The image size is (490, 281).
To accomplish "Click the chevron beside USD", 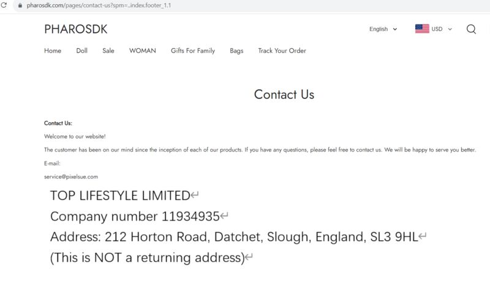I will (450, 29).
